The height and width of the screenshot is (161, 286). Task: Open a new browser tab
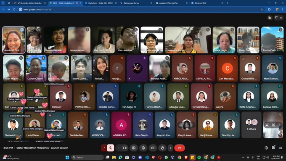coord(228,3)
